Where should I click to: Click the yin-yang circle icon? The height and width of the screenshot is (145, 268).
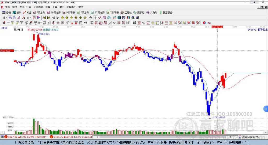204,23
